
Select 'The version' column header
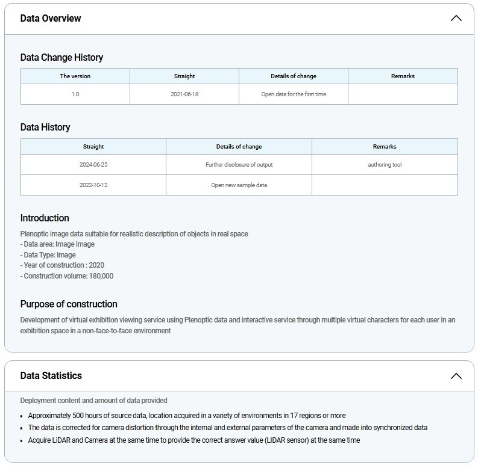tap(75, 76)
